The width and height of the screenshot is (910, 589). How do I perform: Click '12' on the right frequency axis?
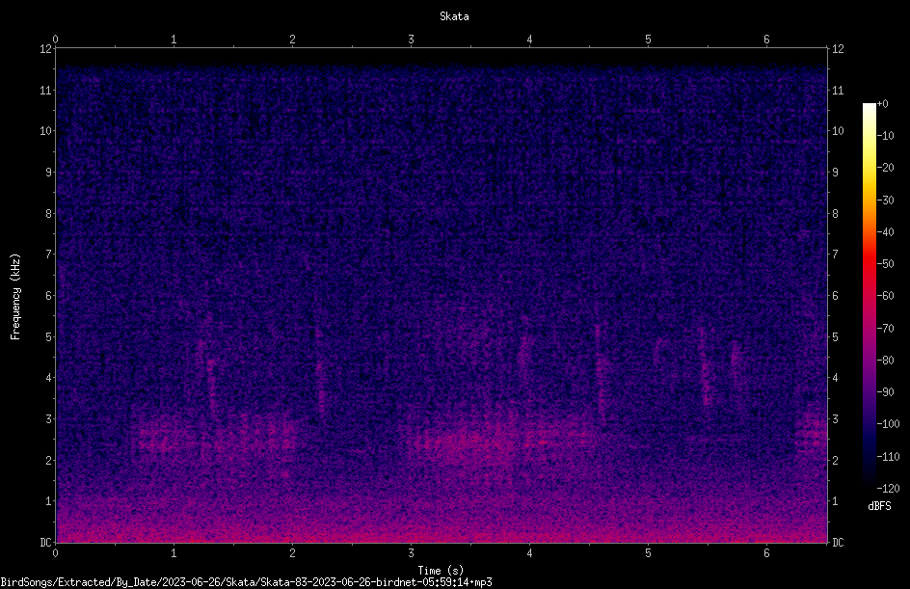click(838, 49)
